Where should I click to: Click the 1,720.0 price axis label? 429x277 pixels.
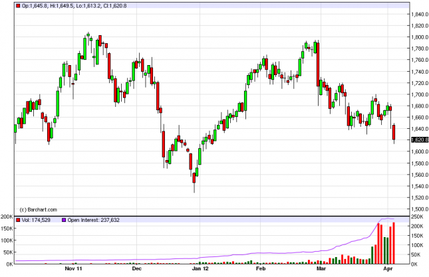pos(420,83)
